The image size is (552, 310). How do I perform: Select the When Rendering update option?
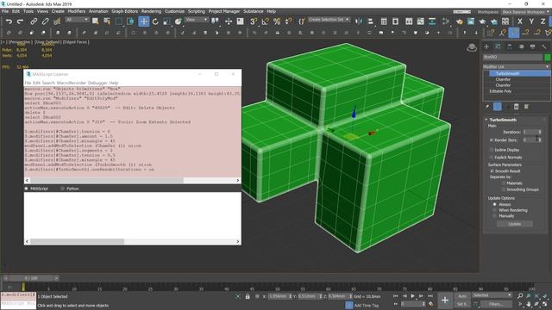pyautogui.click(x=494, y=210)
